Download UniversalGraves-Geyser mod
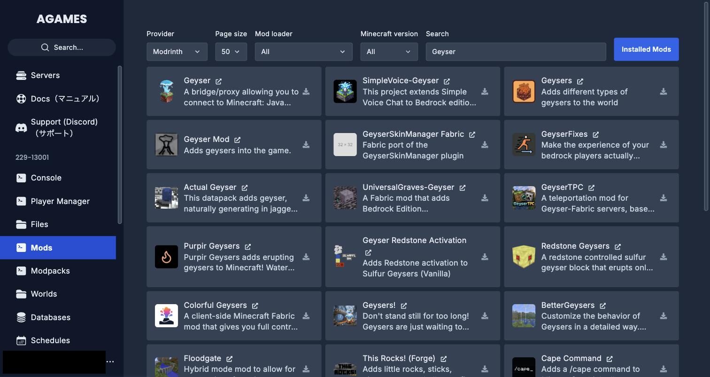The width and height of the screenshot is (710, 377). 485,198
